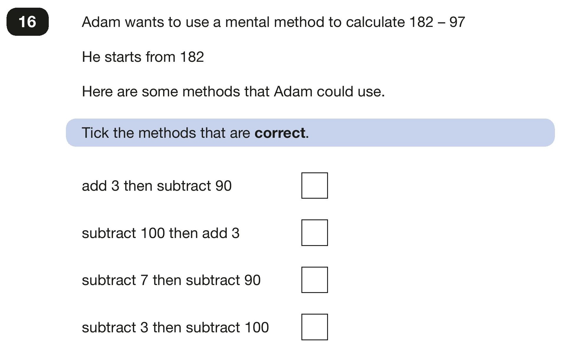Click the black question number 16 badge
This screenshot has height=348, width=570.
tap(27, 22)
